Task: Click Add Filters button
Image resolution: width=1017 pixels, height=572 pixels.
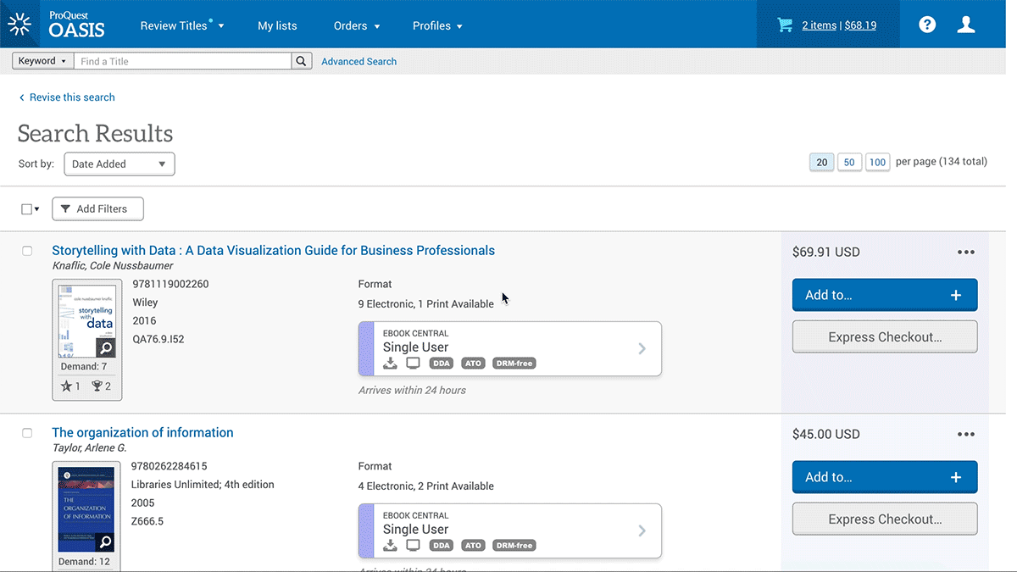Action: (x=97, y=208)
